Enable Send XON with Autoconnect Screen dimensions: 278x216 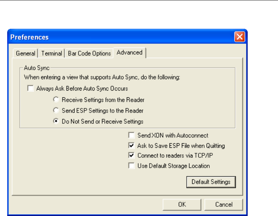(x=131, y=135)
